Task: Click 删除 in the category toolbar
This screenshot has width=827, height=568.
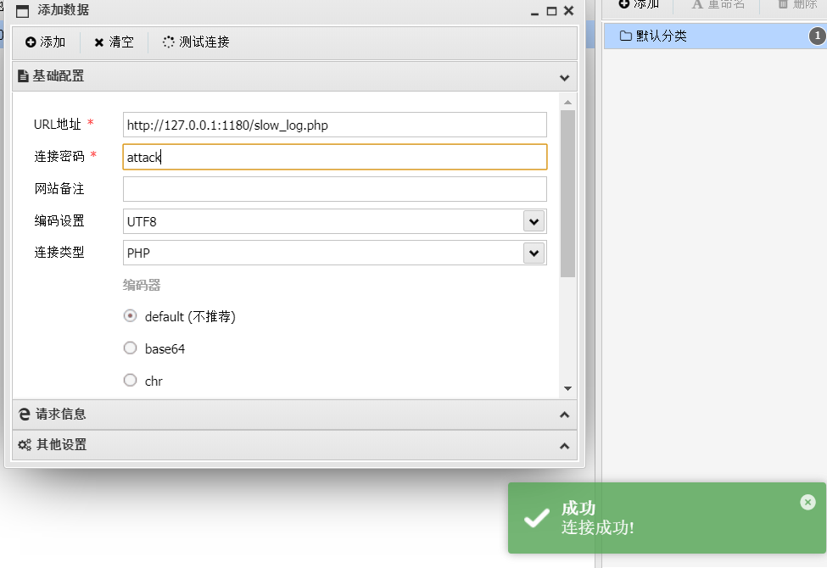Action: (x=796, y=4)
